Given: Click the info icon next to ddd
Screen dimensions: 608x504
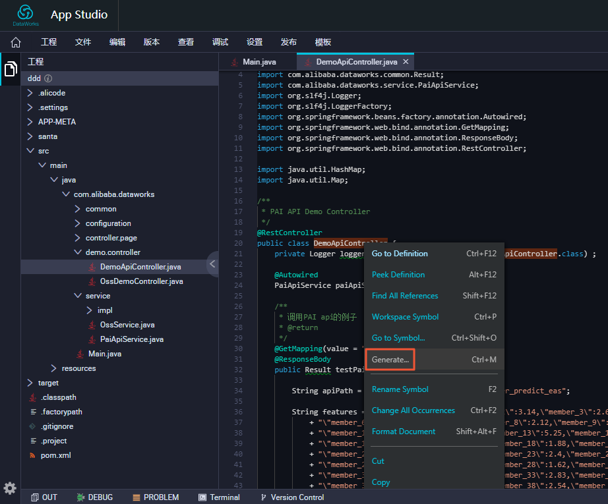Looking at the screenshot, I should point(48,78).
